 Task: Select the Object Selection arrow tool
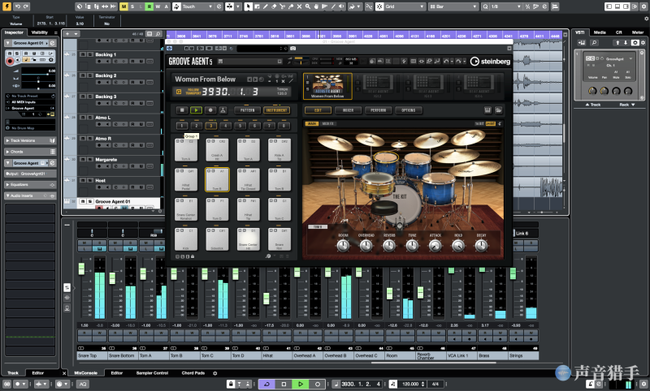[x=249, y=6]
